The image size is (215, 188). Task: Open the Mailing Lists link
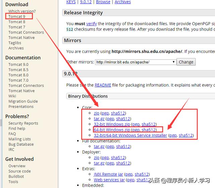(19, 139)
